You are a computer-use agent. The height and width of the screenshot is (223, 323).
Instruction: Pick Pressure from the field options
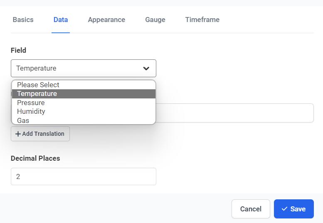tap(31, 103)
